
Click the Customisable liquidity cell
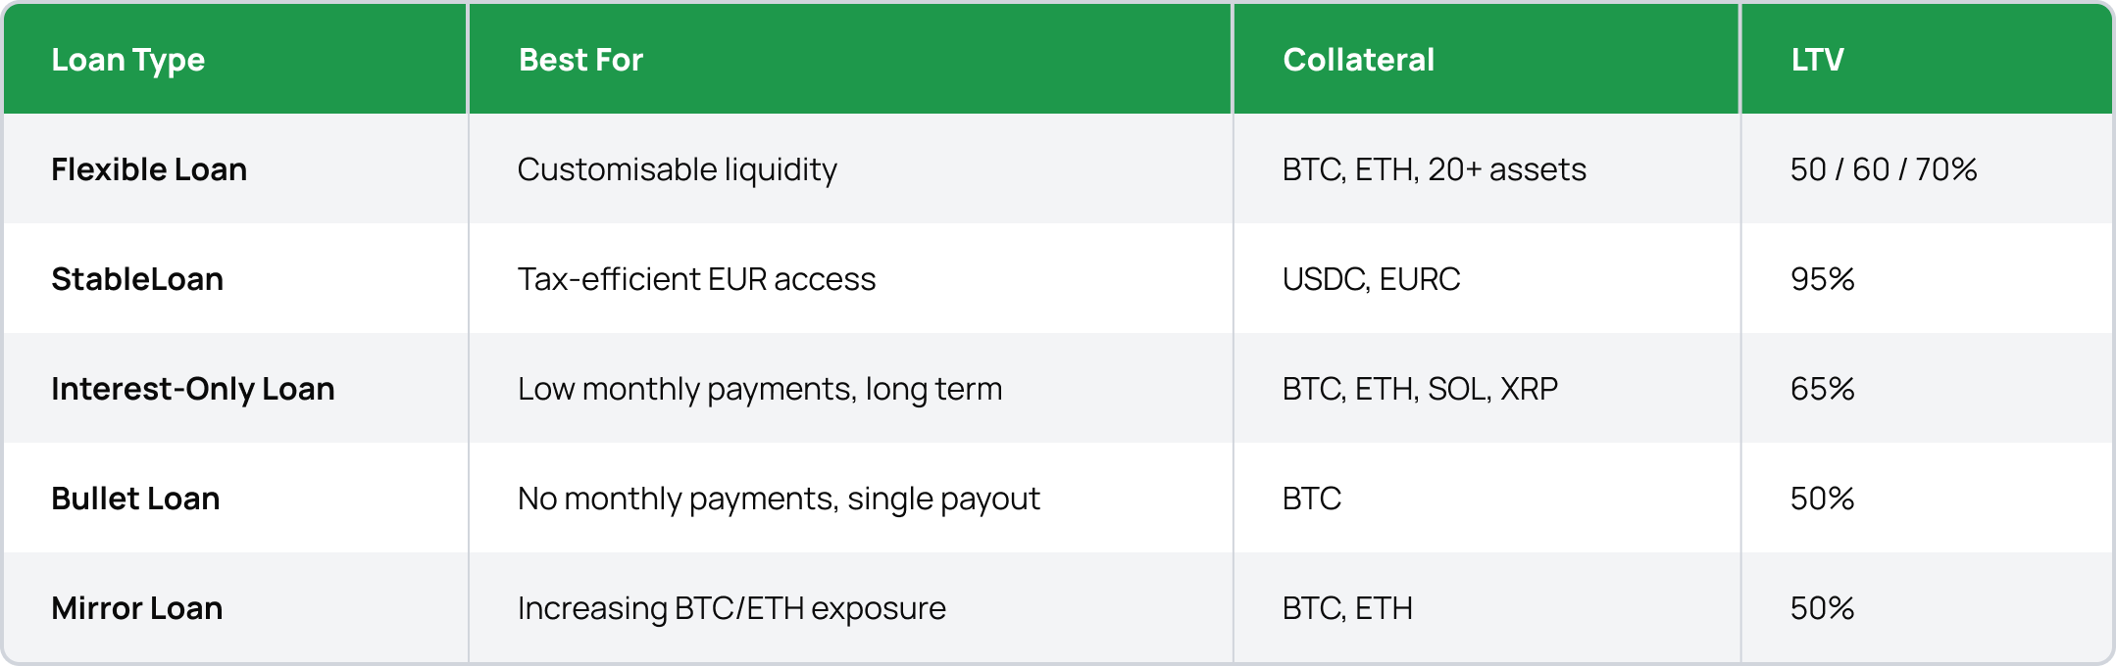coord(677,169)
